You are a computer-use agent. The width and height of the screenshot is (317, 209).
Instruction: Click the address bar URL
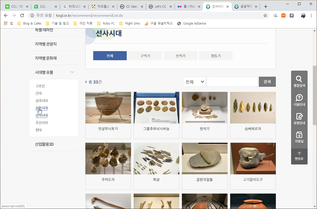click(89, 15)
